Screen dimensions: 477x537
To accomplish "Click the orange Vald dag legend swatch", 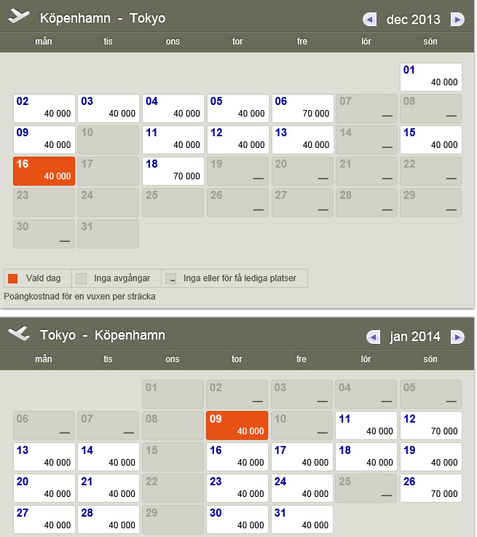I will (x=12, y=278).
